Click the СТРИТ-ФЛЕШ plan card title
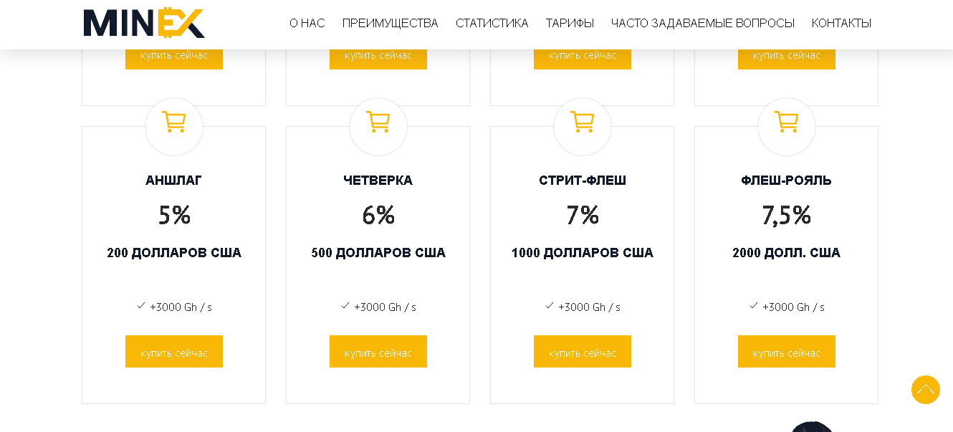953x432 pixels. tap(583, 180)
